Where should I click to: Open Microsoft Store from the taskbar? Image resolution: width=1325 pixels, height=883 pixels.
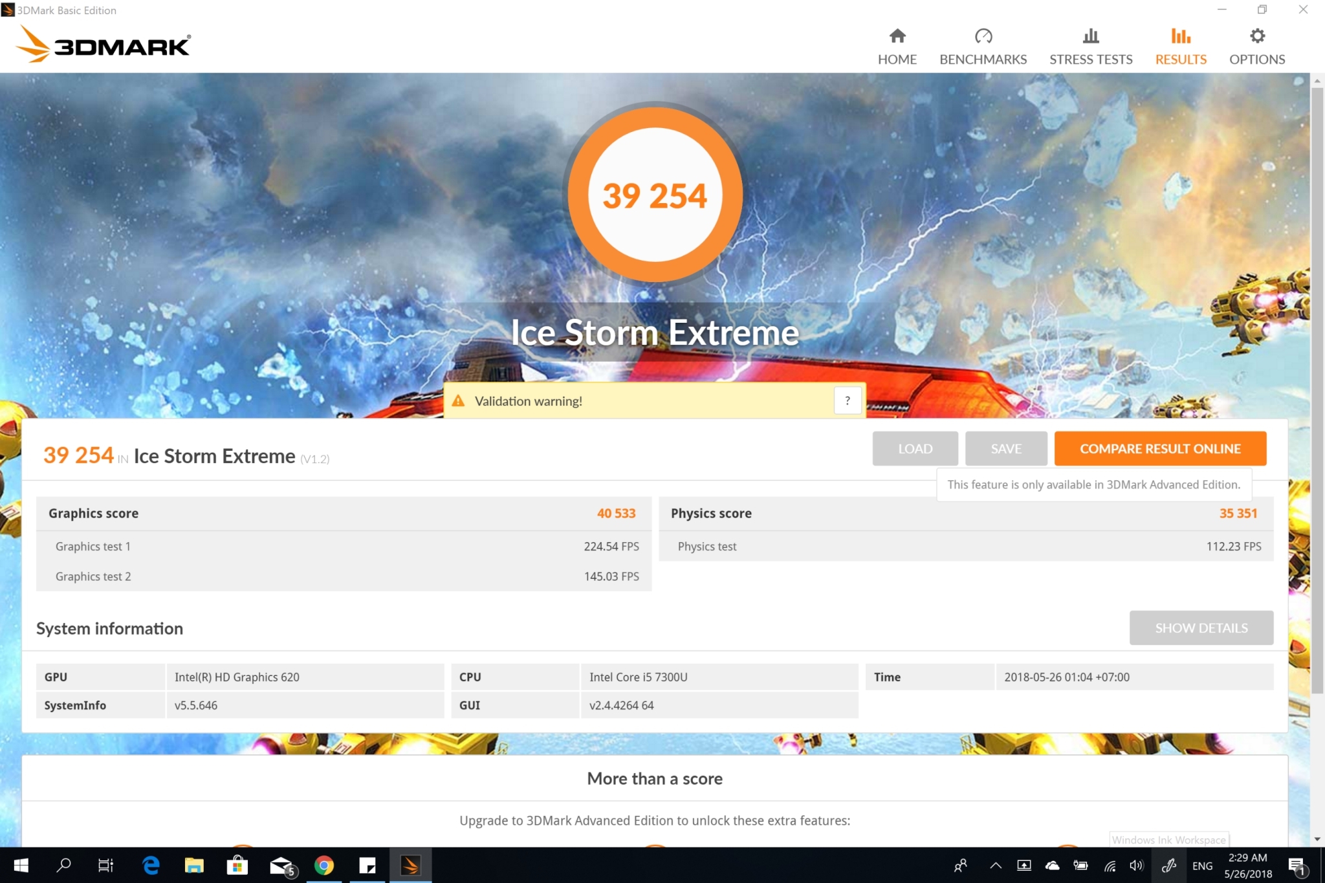click(x=237, y=866)
